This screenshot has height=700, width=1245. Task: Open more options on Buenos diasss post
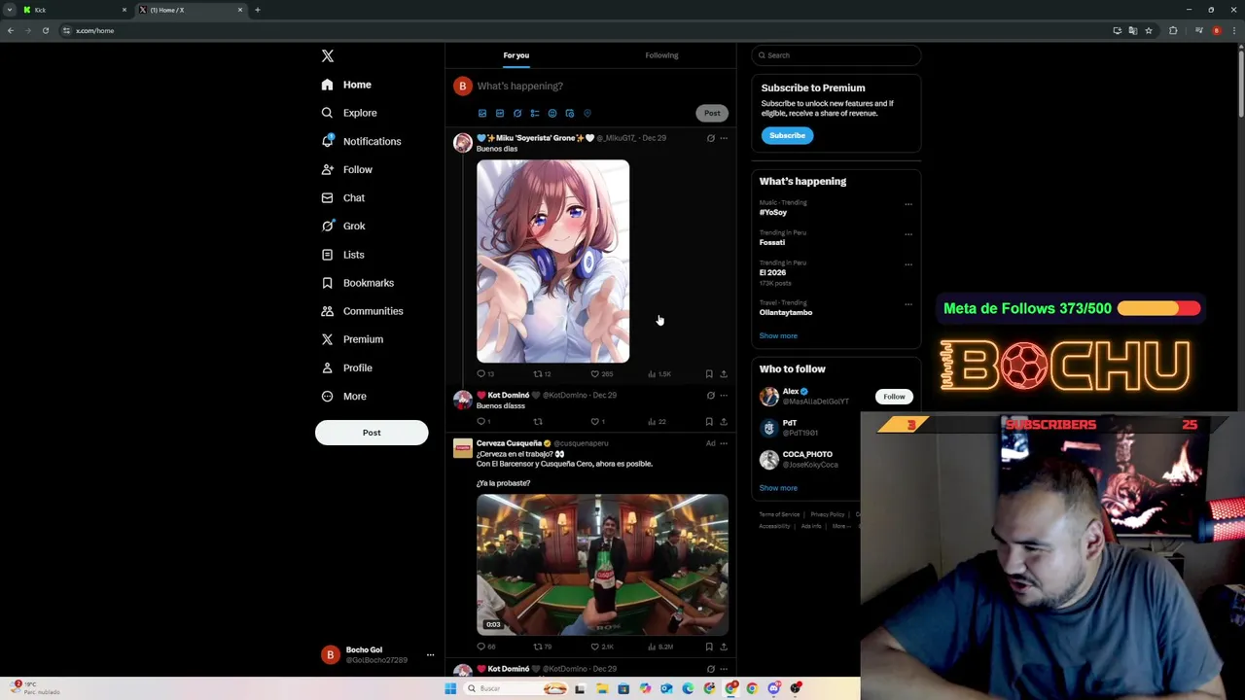click(724, 396)
